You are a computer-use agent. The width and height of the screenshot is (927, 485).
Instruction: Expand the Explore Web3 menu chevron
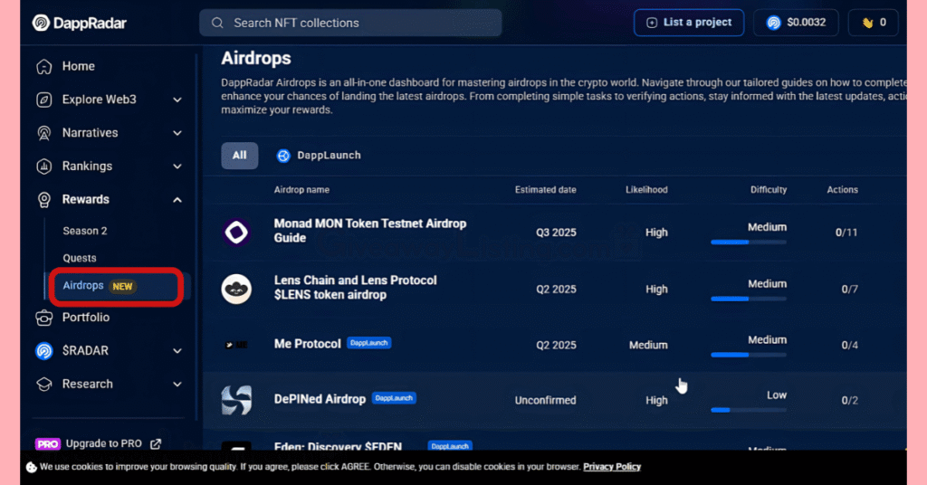(177, 100)
